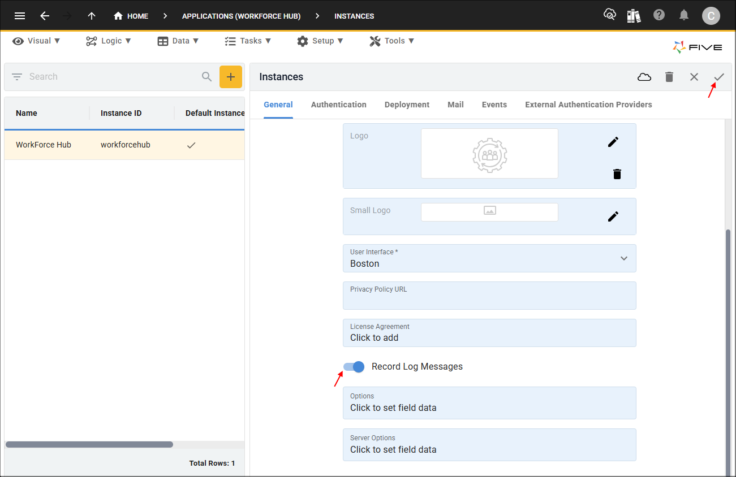Toggle Record Log Messages switch

(x=354, y=367)
